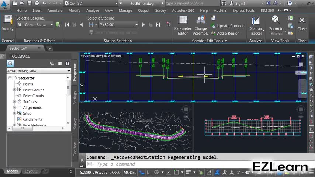This screenshot has height=177, width=315.
Task: Jump to the last station
Action: (158, 25)
